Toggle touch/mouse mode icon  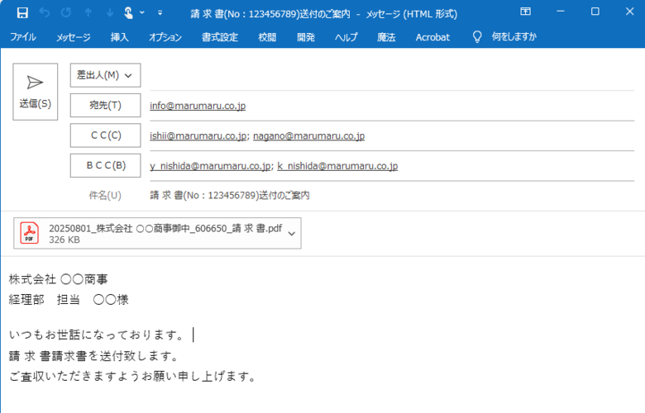click(129, 12)
